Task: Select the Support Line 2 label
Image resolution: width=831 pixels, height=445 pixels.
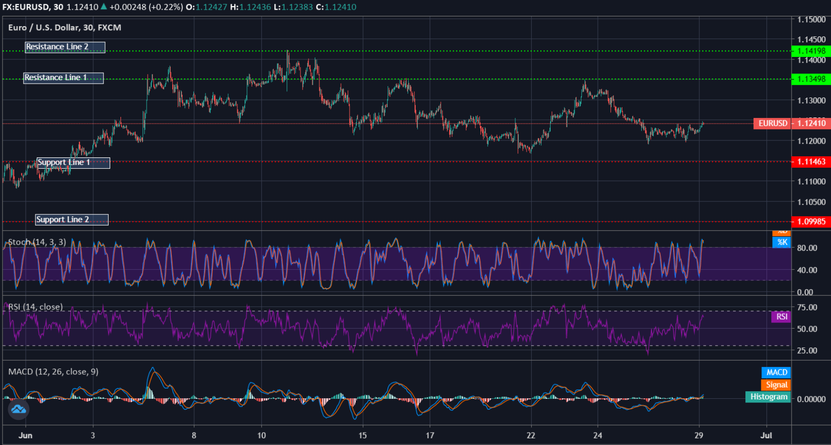Action: click(x=72, y=220)
